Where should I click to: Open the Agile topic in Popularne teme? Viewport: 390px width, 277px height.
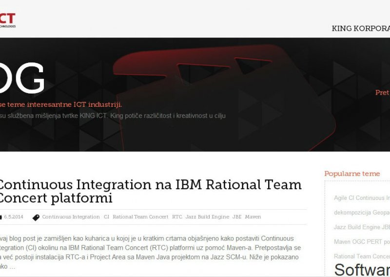tap(340, 198)
